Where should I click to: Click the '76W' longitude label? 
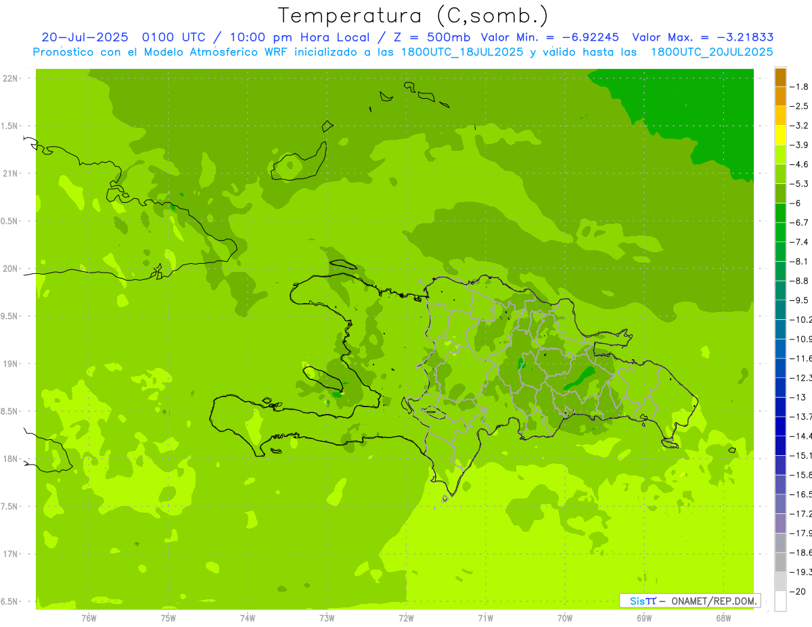(89, 618)
